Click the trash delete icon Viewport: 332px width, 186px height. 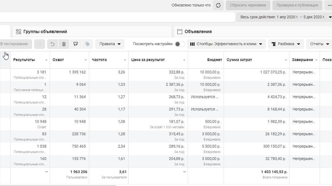64,44
